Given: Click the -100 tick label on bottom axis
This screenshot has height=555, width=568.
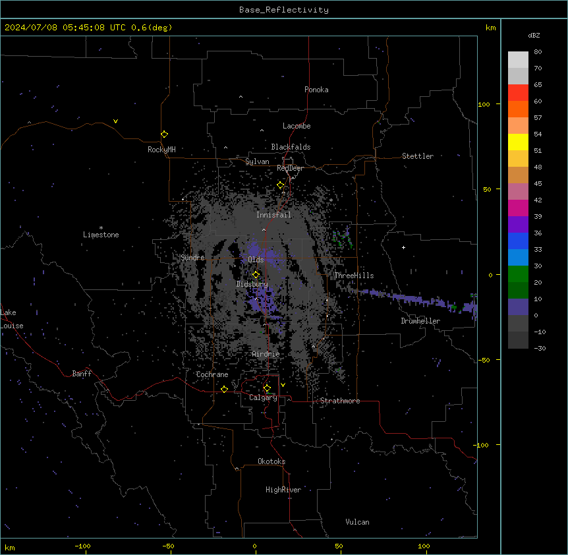Looking at the screenshot, I should pyautogui.click(x=82, y=546).
